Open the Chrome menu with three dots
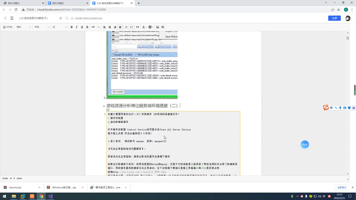 (352, 9)
